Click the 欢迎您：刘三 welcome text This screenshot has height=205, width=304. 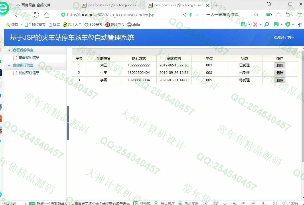click(284, 38)
